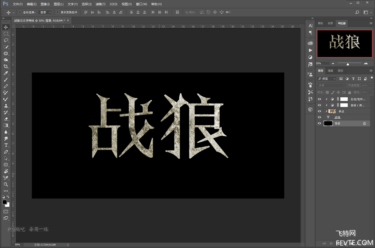Swap foreground and background colors arrow
375x248 pixels.
click(x=8, y=197)
